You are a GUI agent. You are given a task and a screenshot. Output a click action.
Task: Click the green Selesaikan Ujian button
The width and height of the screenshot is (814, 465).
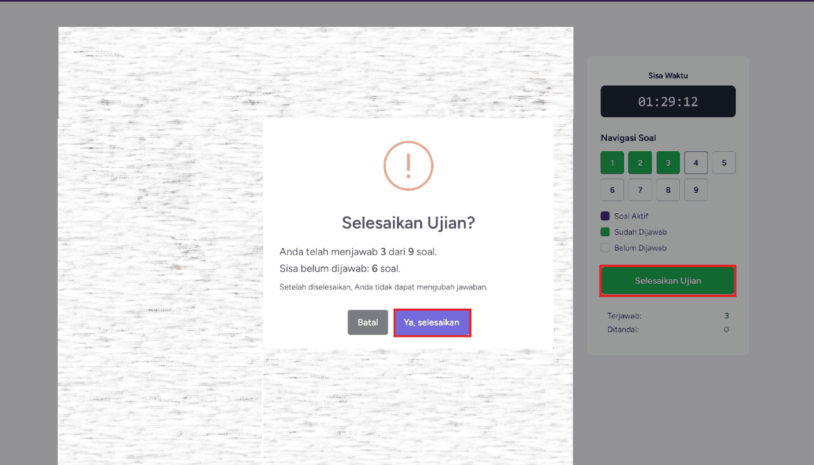pos(668,281)
